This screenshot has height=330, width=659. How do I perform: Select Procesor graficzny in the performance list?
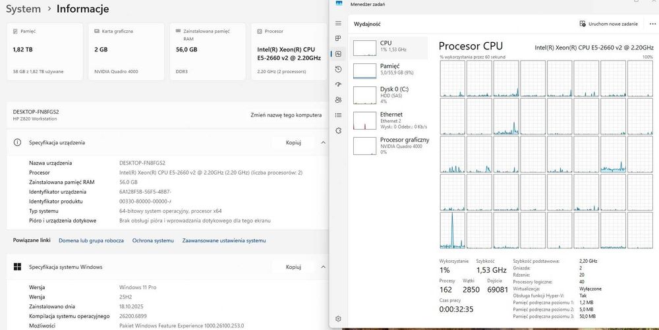(389, 146)
